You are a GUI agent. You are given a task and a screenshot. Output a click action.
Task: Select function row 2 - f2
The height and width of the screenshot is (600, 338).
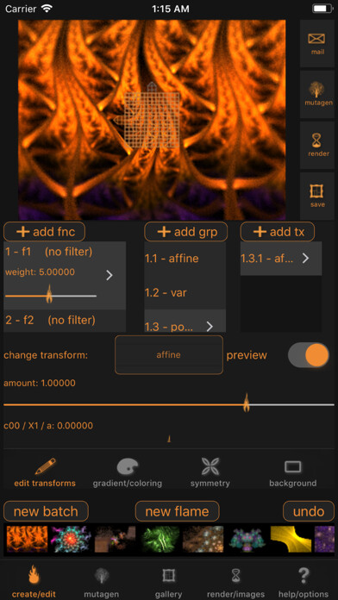tap(65, 321)
